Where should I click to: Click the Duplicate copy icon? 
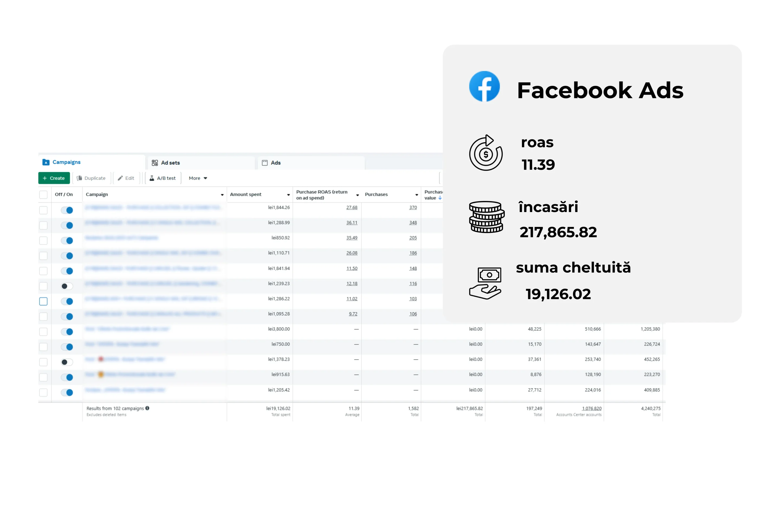pos(79,178)
